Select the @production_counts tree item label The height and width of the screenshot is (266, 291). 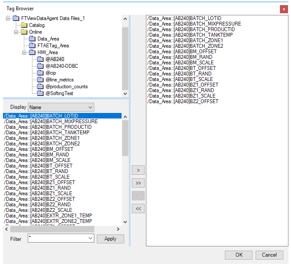click(x=67, y=87)
